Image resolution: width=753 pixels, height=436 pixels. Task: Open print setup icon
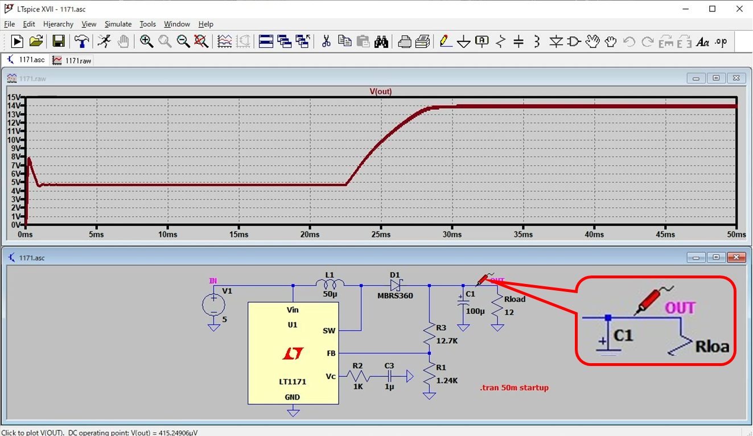pyautogui.click(x=405, y=41)
